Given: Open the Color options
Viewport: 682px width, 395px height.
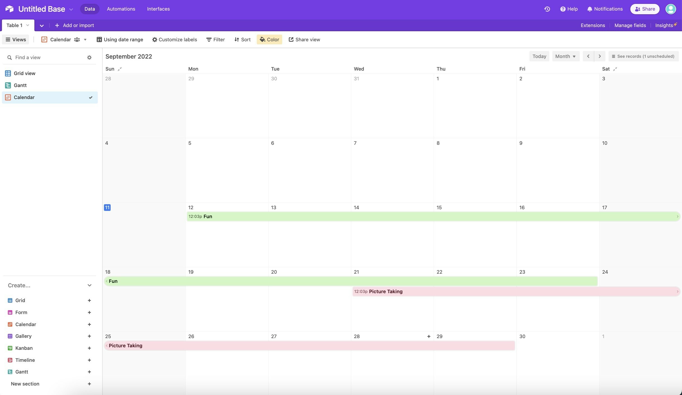Looking at the screenshot, I should click(x=269, y=40).
